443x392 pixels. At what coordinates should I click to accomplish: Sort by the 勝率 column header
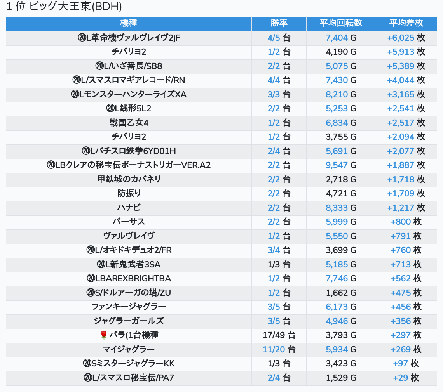[x=279, y=23]
